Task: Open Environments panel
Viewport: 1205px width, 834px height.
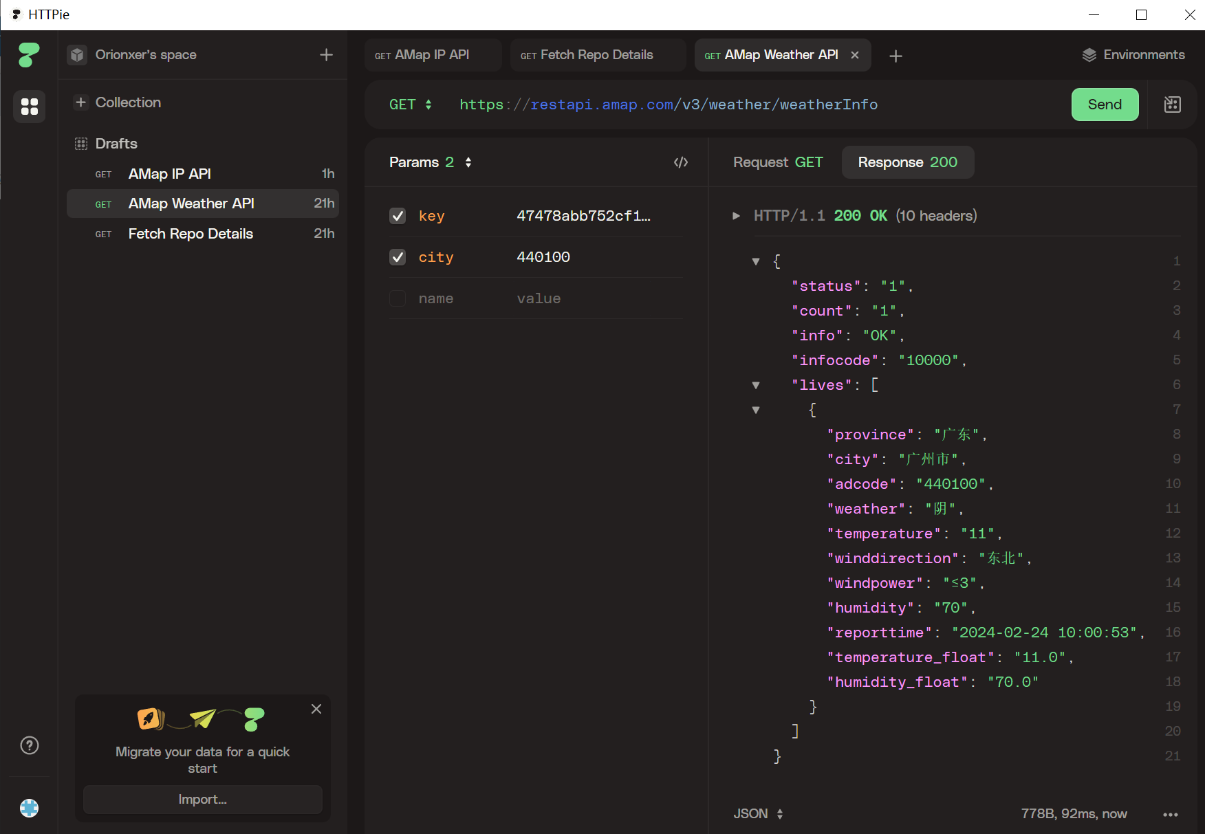Action: pyautogui.click(x=1133, y=55)
